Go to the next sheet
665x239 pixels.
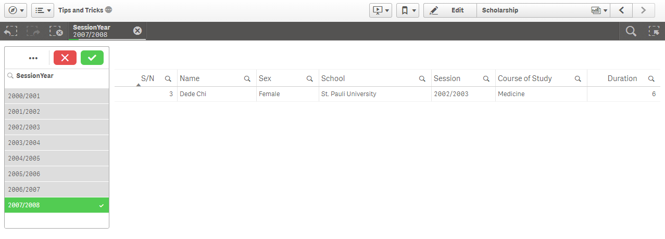[x=644, y=10]
